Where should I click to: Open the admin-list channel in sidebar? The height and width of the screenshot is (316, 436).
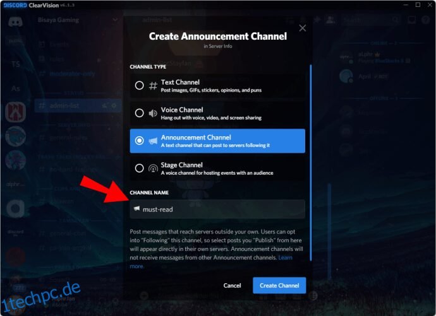[78, 106]
